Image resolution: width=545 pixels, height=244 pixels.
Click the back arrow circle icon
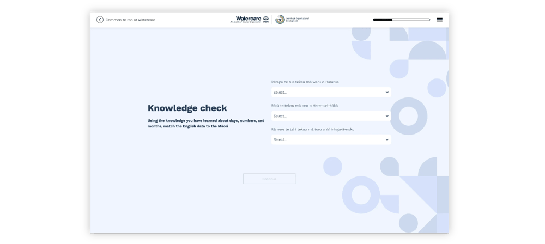click(100, 20)
